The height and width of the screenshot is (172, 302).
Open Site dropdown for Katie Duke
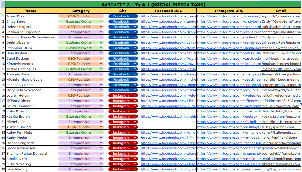(135, 111)
